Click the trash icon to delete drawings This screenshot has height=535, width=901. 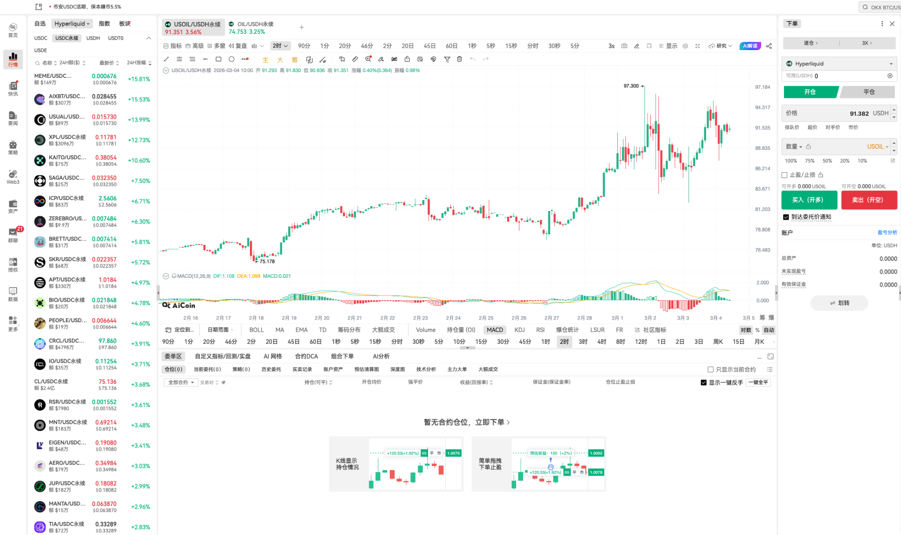coord(459,59)
